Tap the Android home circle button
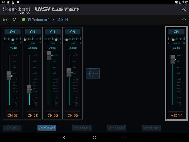 click(94, 138)
